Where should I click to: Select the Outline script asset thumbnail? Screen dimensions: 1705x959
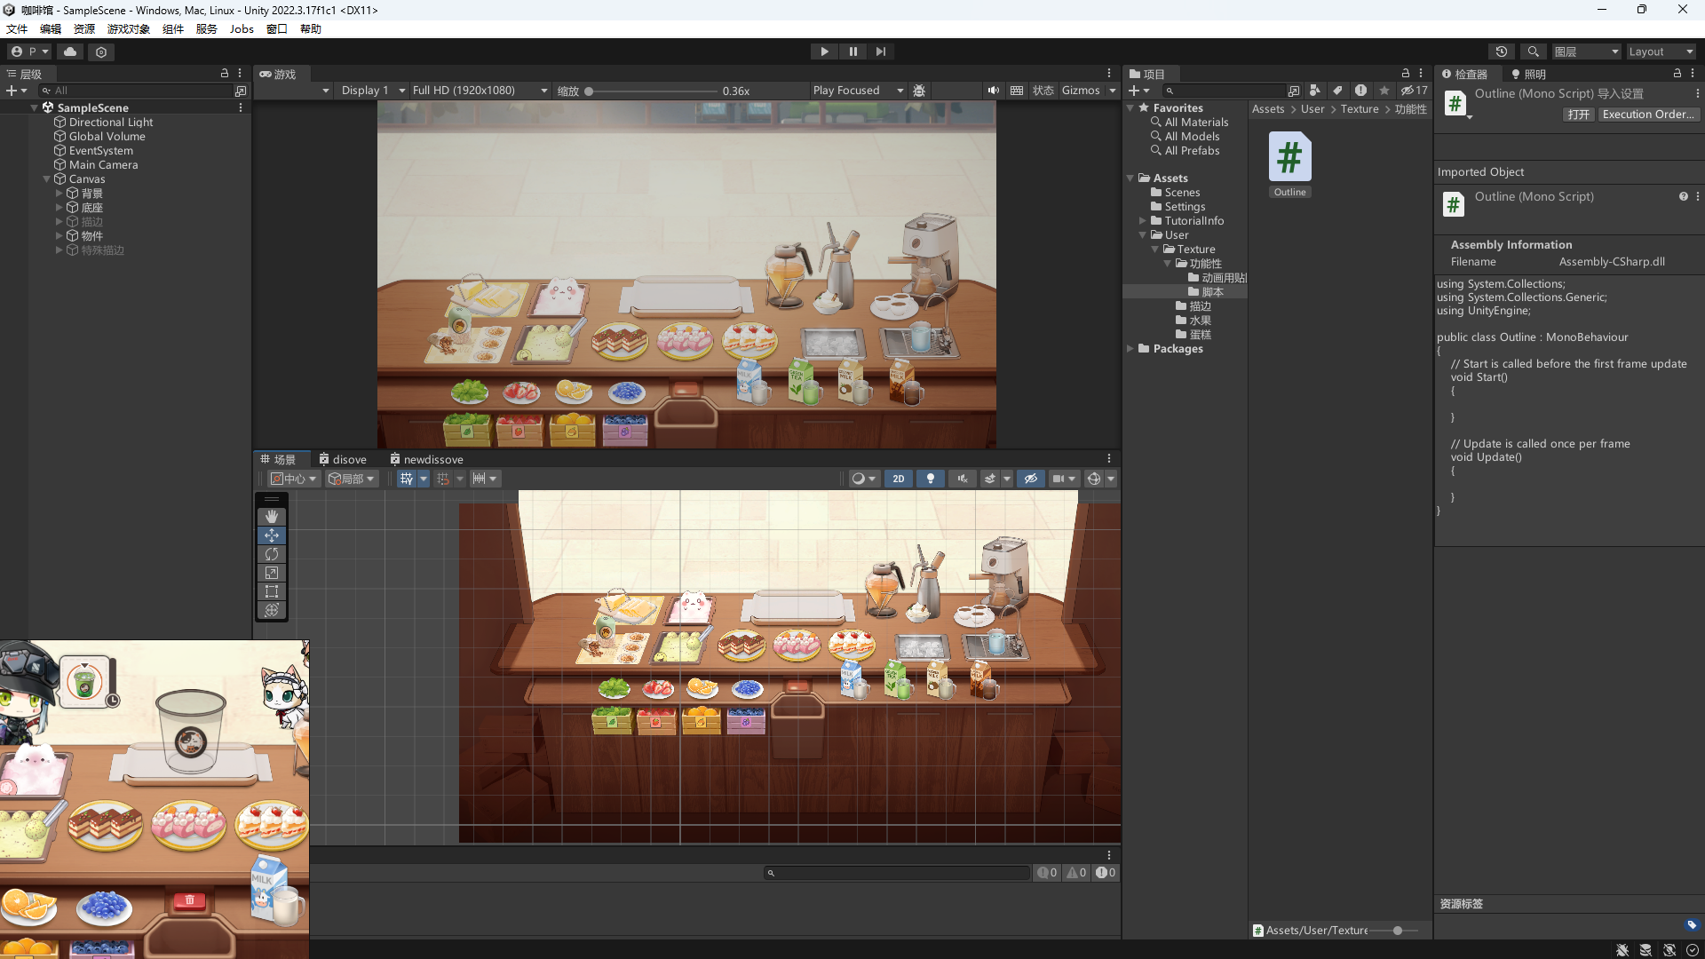click(x=1289, y=158)
